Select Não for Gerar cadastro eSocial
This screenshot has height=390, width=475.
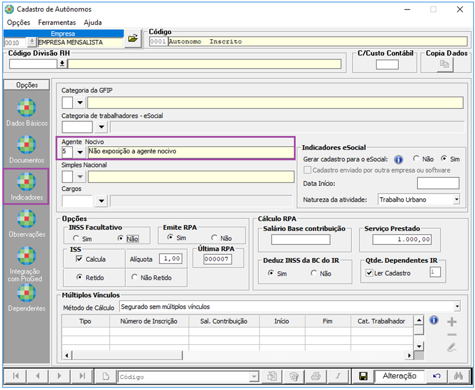coord(417,159)
